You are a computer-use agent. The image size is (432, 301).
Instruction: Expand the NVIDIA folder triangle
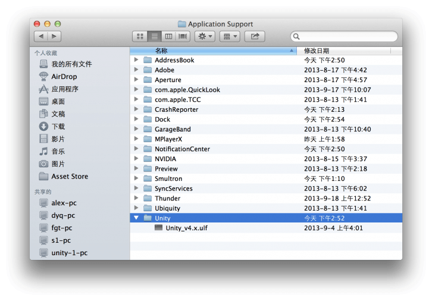[x=136, y=159]
